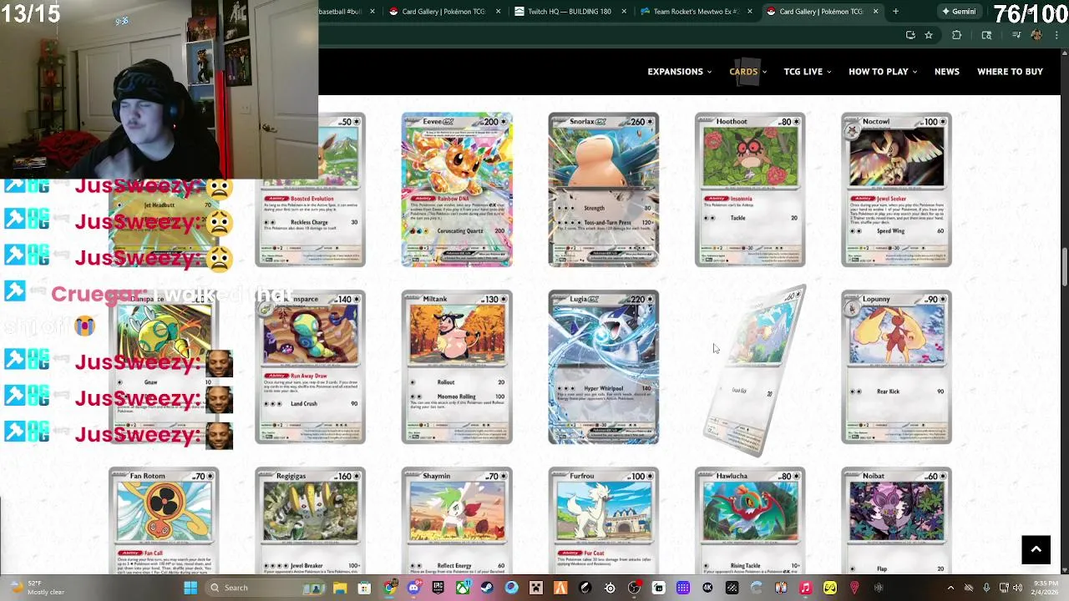The height and width of the screenshot is (601, 1069).
Task: Open the taskbar clock showing 9:35 PM
Action: coord(1045,588)
